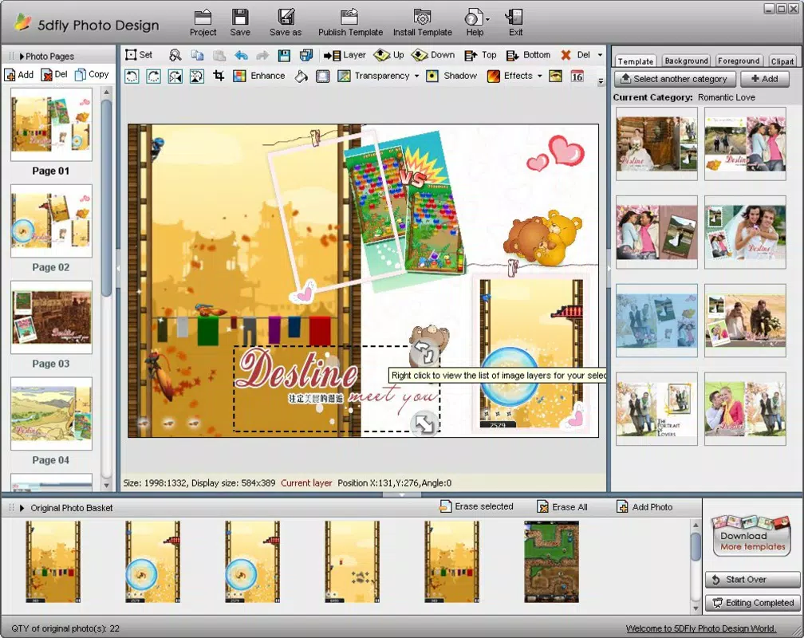This screenshot has width=804, height=638.
Task: Click Erase selected in photo basket
Action: coord(476,506)
